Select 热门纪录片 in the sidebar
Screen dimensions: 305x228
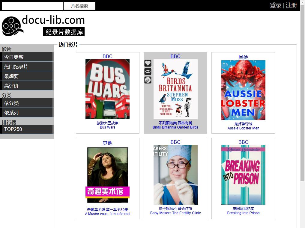click(x=27, y=67)
